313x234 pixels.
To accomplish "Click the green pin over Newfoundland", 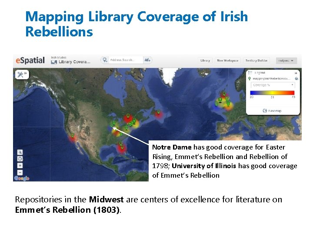I will point(159,112).
